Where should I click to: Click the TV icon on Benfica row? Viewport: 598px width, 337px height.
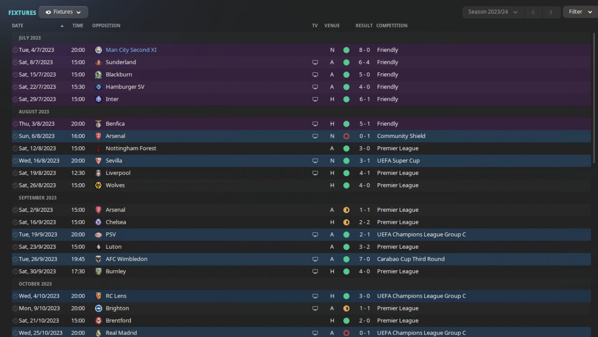pyautogui.click(x=315, y=124)
